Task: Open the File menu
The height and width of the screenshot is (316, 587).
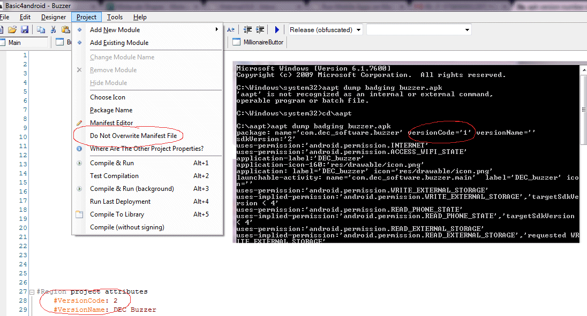Action: pos(4,17)
